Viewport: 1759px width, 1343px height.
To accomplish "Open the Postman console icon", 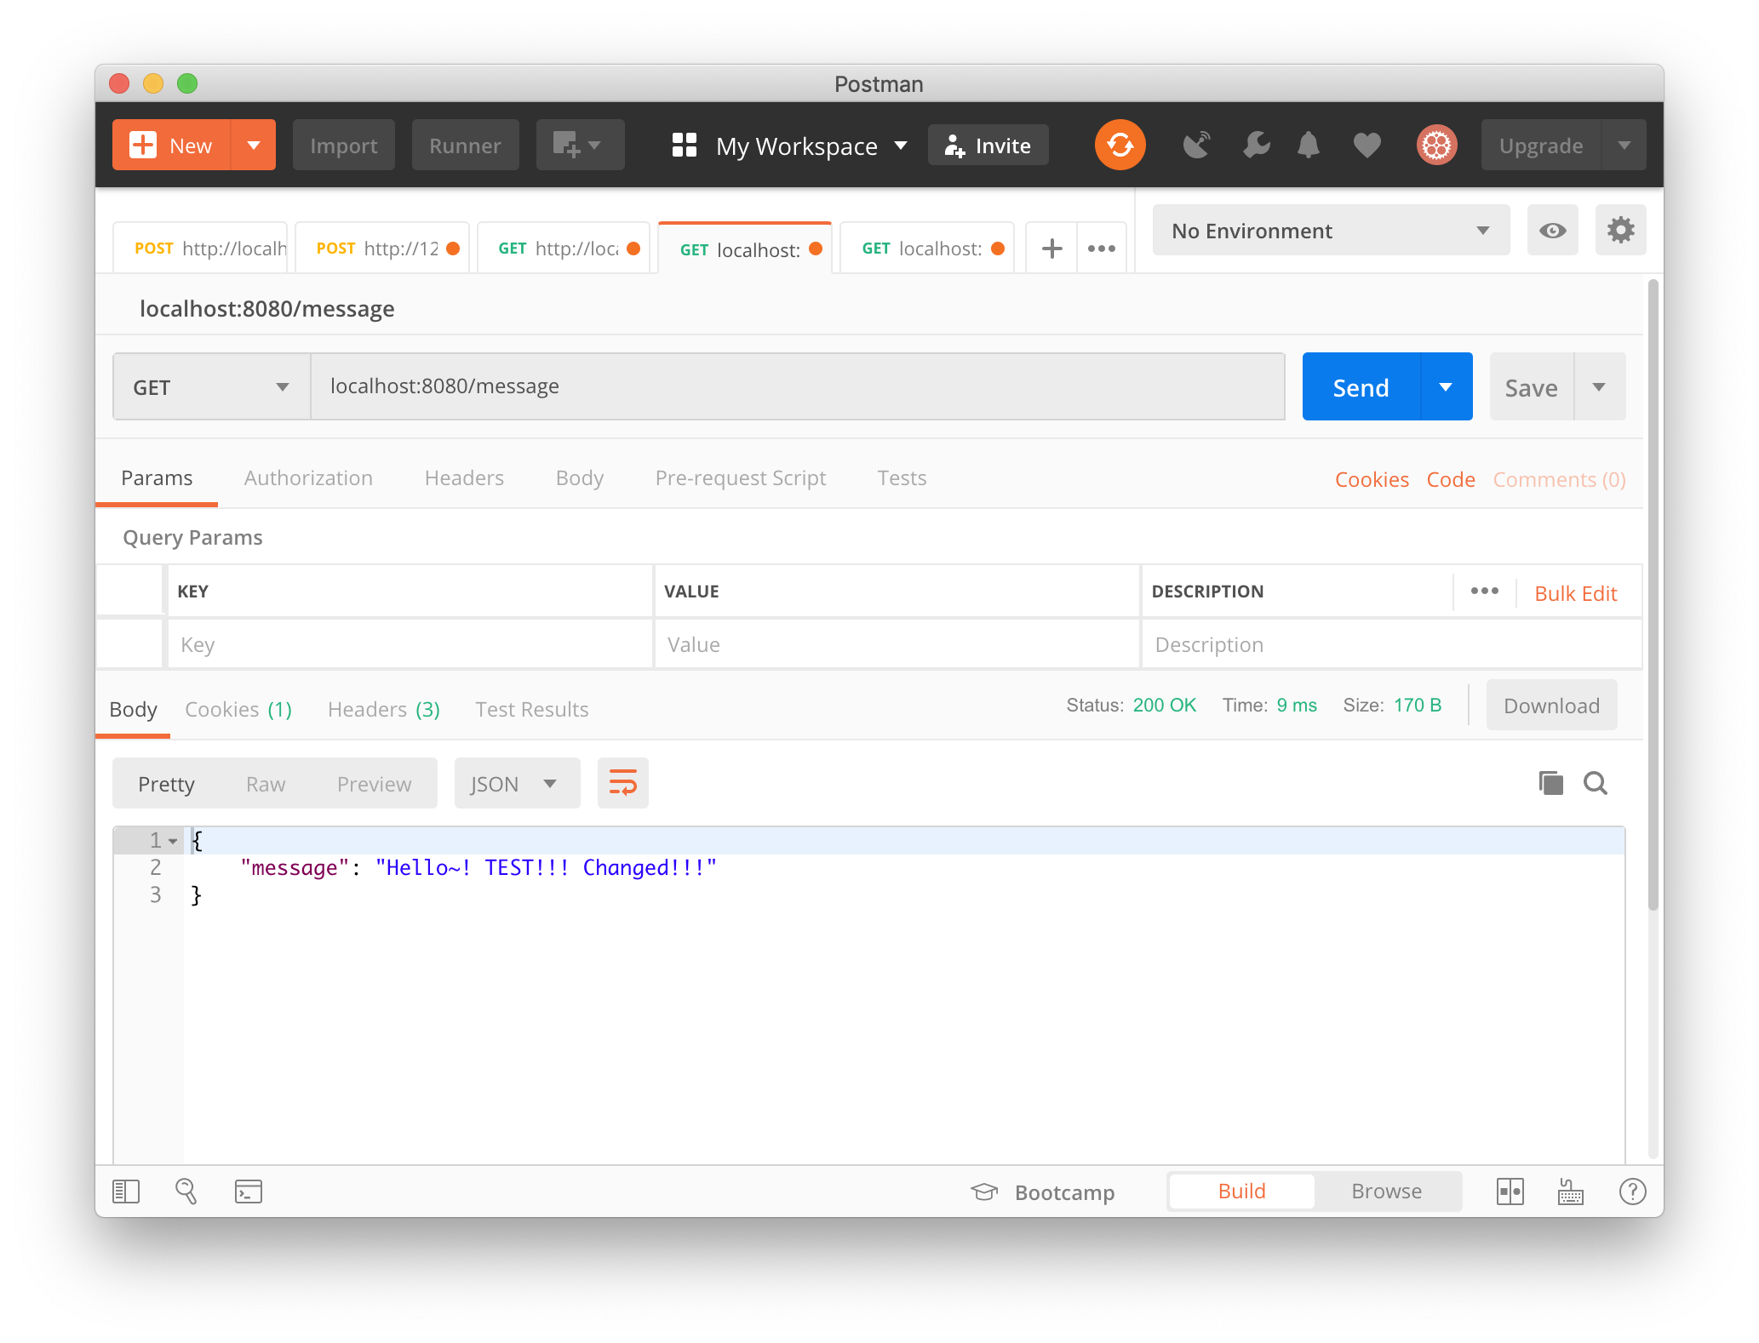I will [x=248, y=1192].
